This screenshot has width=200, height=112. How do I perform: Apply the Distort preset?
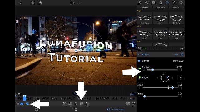(145, 34)
